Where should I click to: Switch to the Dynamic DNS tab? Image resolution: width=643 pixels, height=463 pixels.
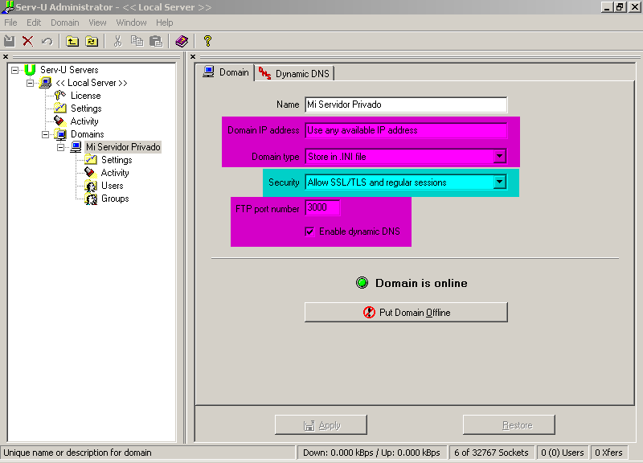tap(294, 73)
